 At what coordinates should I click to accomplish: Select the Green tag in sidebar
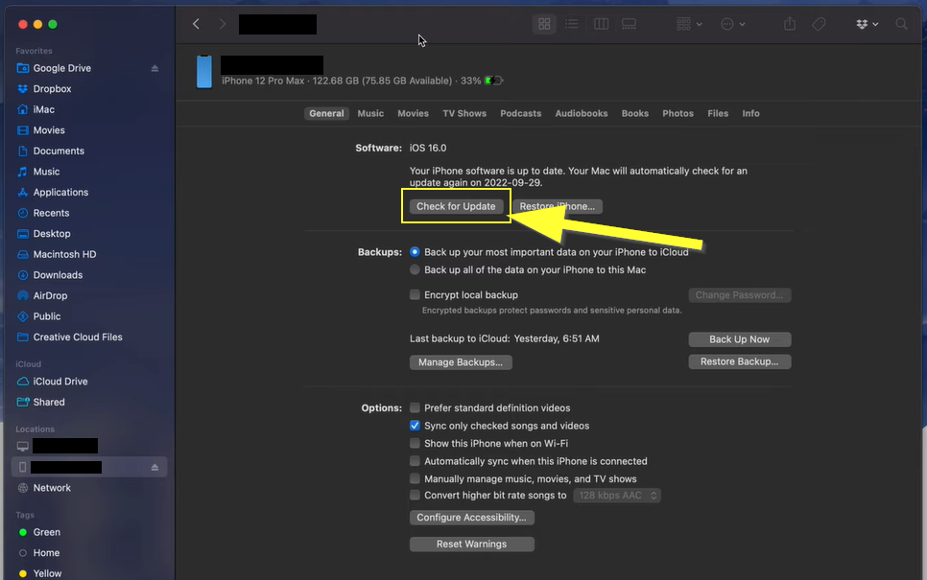tap(46, 532)
